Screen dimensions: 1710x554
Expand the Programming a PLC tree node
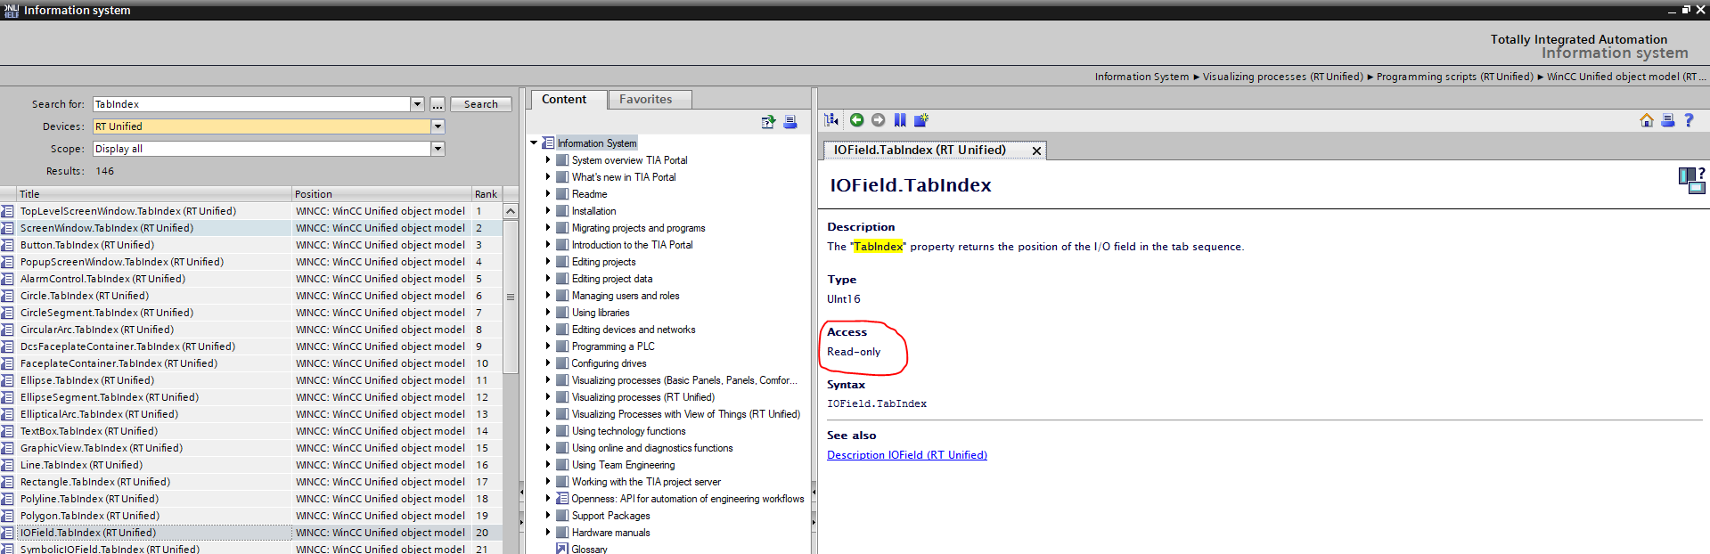coord(548,346)
